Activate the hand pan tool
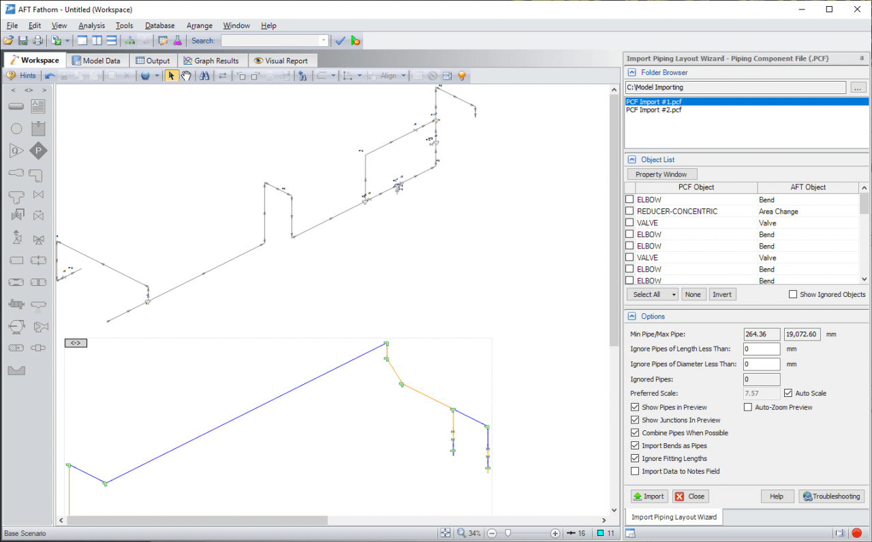 186,76
